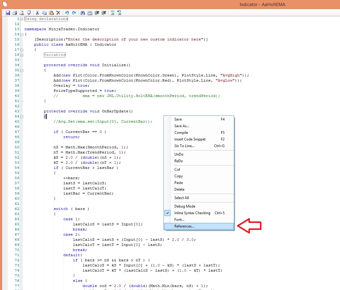Image resolution: width=340 pixels, height=290 pixels.
Task: Click the comment selection icon
Action: (x=112, y=13)
